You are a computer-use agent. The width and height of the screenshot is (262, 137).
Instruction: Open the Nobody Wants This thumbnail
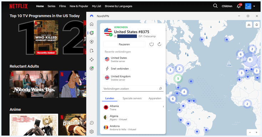34,84
